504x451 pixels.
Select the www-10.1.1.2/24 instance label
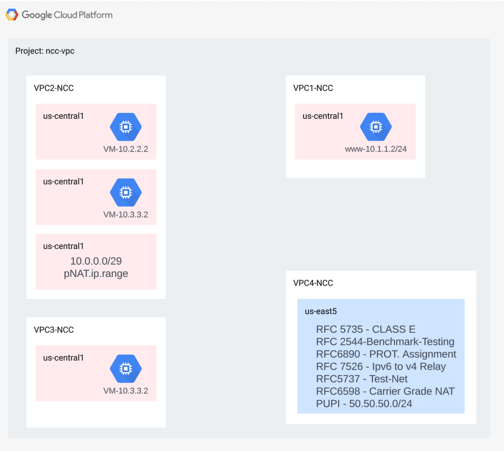click(376, 149)
